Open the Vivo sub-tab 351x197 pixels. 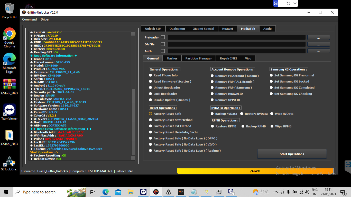[x=248, y=58]
